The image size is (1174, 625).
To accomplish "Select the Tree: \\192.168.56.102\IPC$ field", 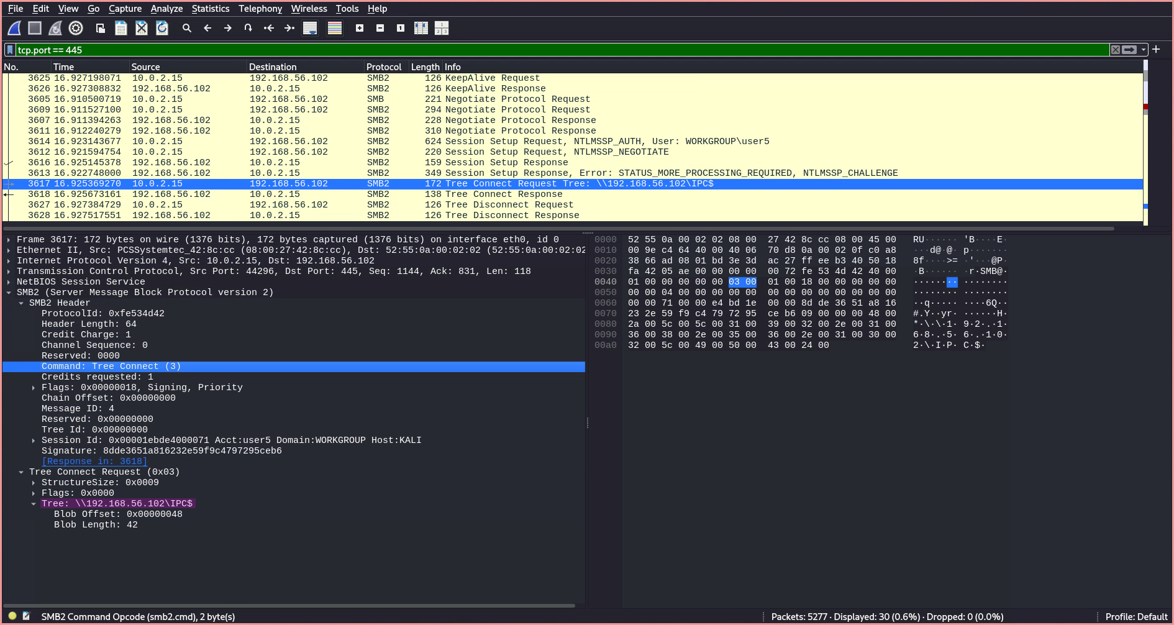I will pyautogui.click(x=117, y=504).
